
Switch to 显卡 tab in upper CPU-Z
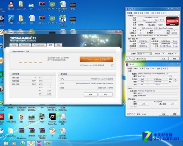(x=158, y=13)
